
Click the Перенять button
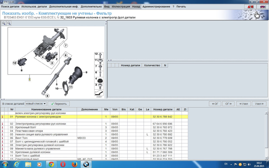[59, 104]
